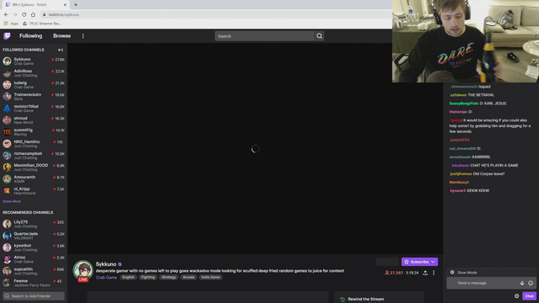Open ludwig channel in sidebar
Viewport: 539px width, 303px height.
click(34, 85)
